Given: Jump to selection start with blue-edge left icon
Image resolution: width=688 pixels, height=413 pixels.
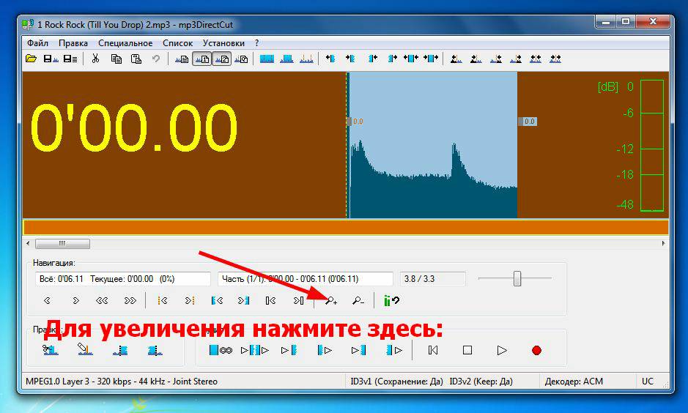Looking at the screenshot, I should coord(217,301).
